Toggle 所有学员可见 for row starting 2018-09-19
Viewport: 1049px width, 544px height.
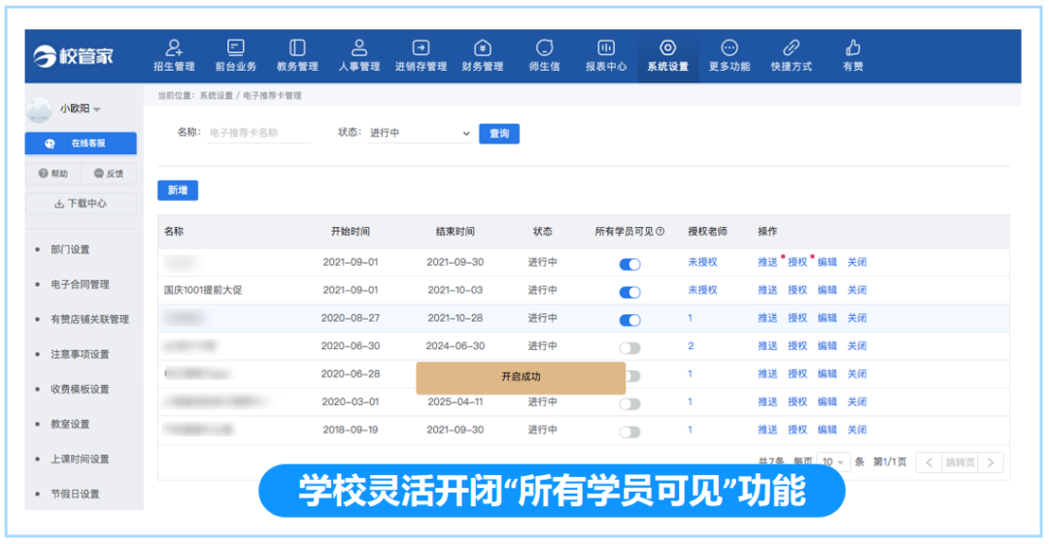tap(629, 432)
